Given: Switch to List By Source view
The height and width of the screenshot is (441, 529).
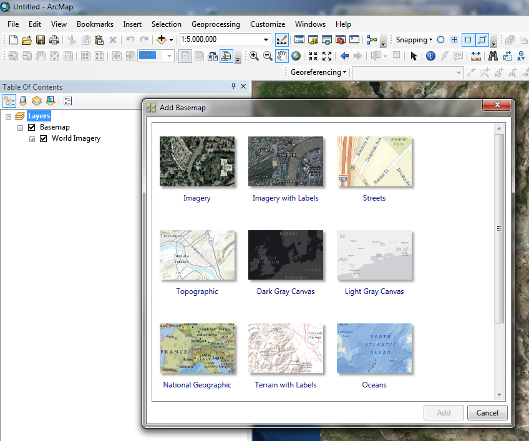Looking at the screenshot, I should coord(23,101).
